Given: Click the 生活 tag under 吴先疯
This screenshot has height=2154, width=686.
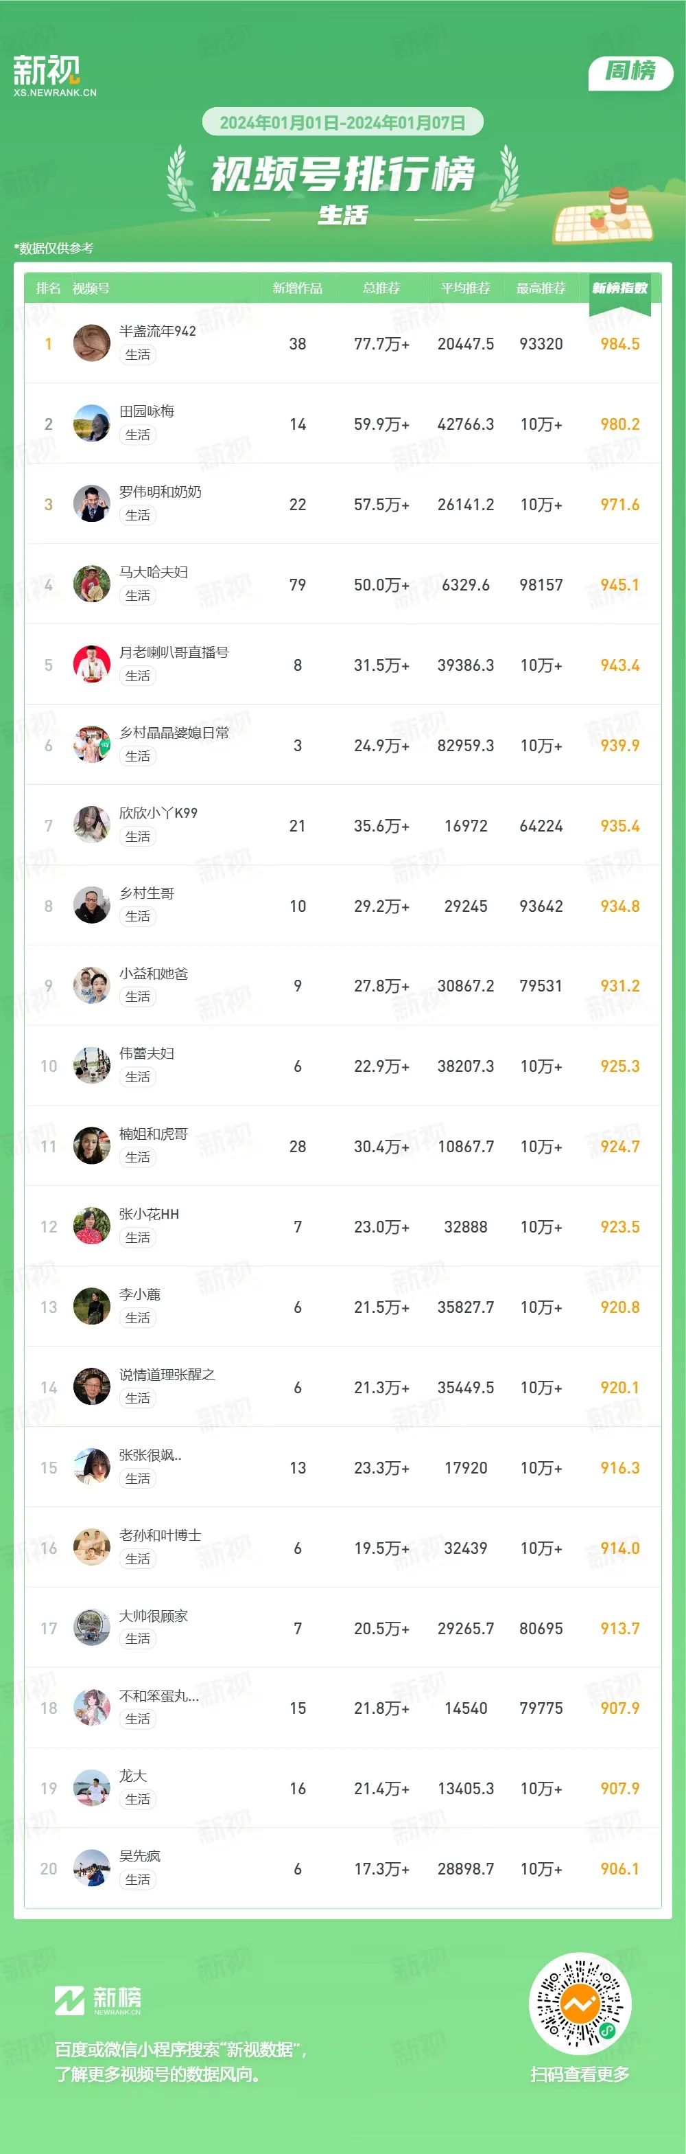Looking at the screenshot, I should [138, 1879].
